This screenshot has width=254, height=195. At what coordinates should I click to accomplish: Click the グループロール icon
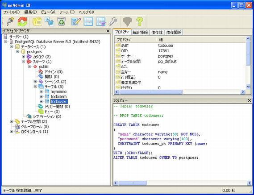[17, 126]
